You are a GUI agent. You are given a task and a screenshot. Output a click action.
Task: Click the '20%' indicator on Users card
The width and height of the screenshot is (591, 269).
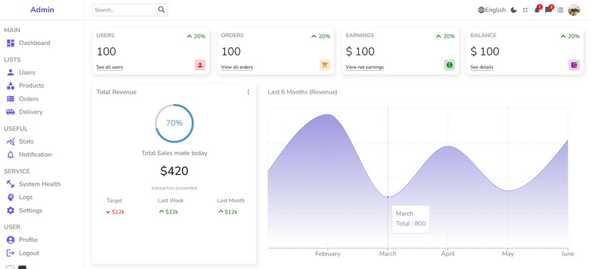pyautogui.click(x=196, y=36)
